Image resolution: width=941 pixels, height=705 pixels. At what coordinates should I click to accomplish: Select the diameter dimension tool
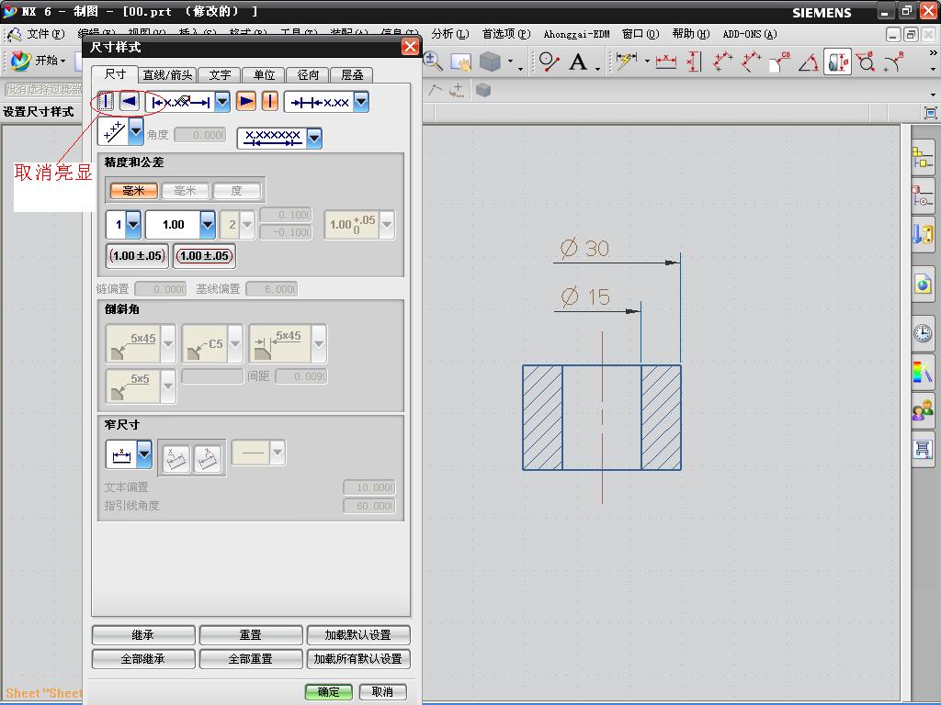tap(866, 62)
